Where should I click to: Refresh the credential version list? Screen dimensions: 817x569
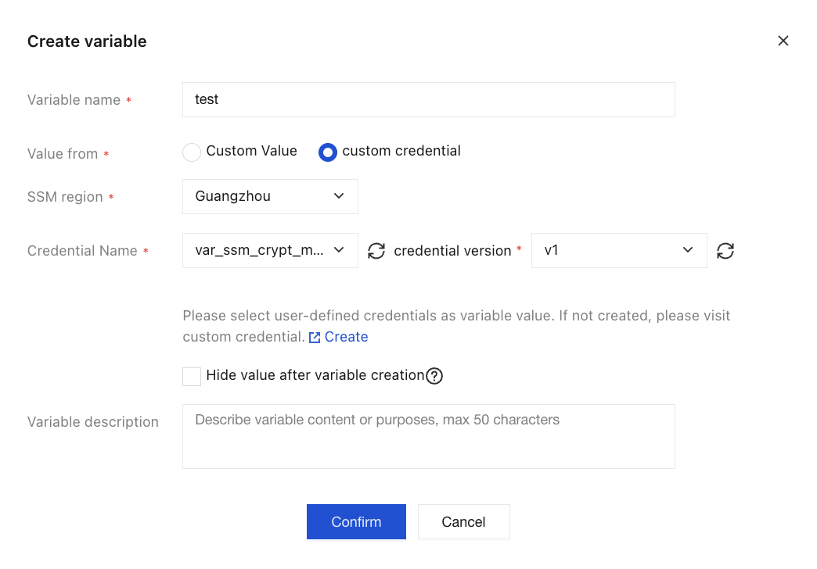725,251
